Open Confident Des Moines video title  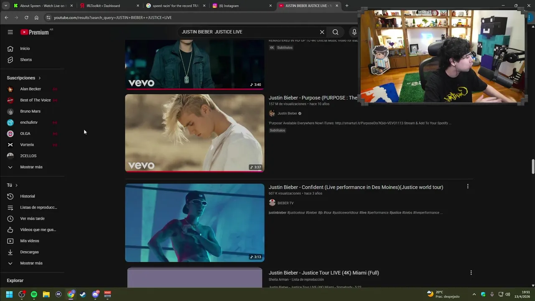(356, 187)
